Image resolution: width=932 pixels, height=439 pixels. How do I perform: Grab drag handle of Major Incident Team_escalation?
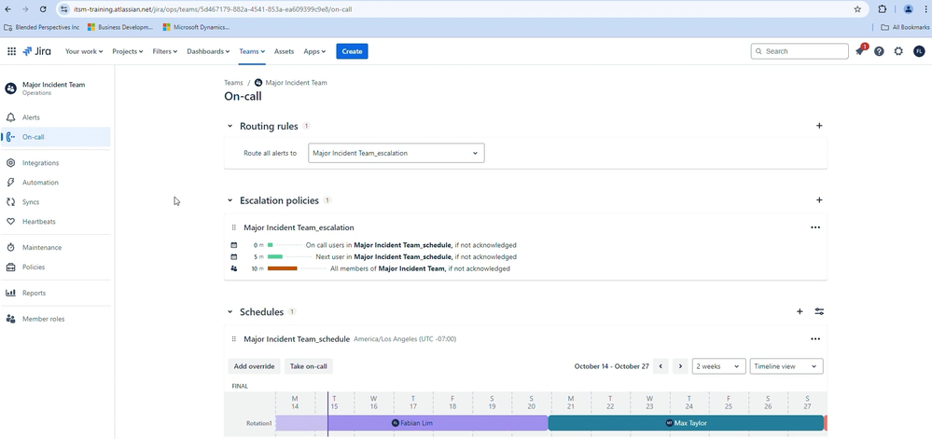(233, 227)
